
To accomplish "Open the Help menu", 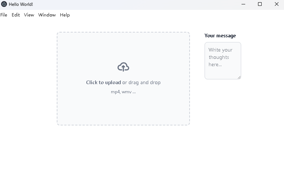I will (x=65, y=15).
